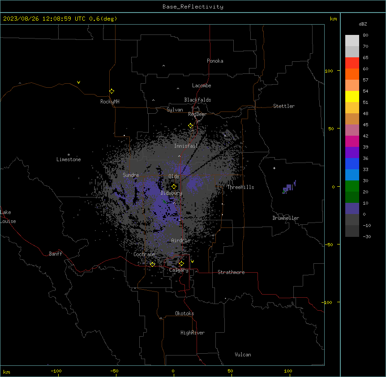386x377 pixels.
Task: Click the white plus marker north of Drumheller
Action: tap(274, 168)
